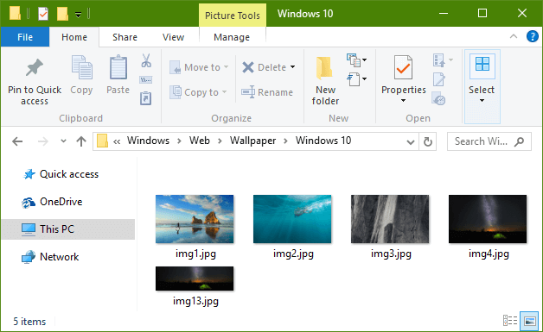The height and width of the screenshot is (332, 543).
Task: Open the help question mark icon
Action: click(x=532, y=36)
